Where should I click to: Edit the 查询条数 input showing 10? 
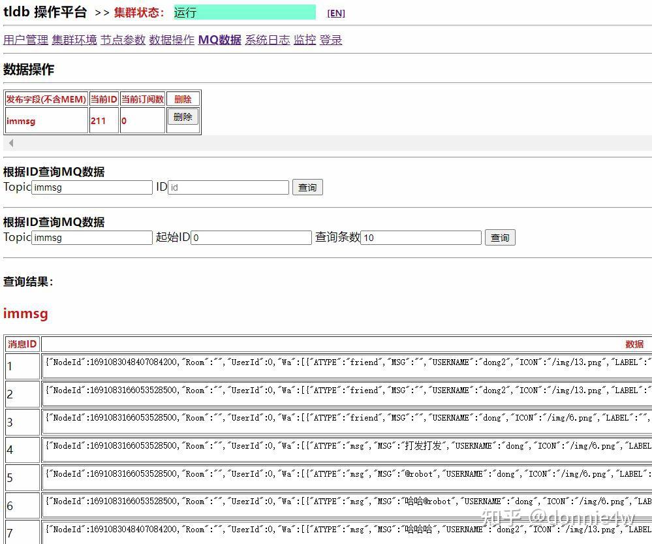coord(421,237)
